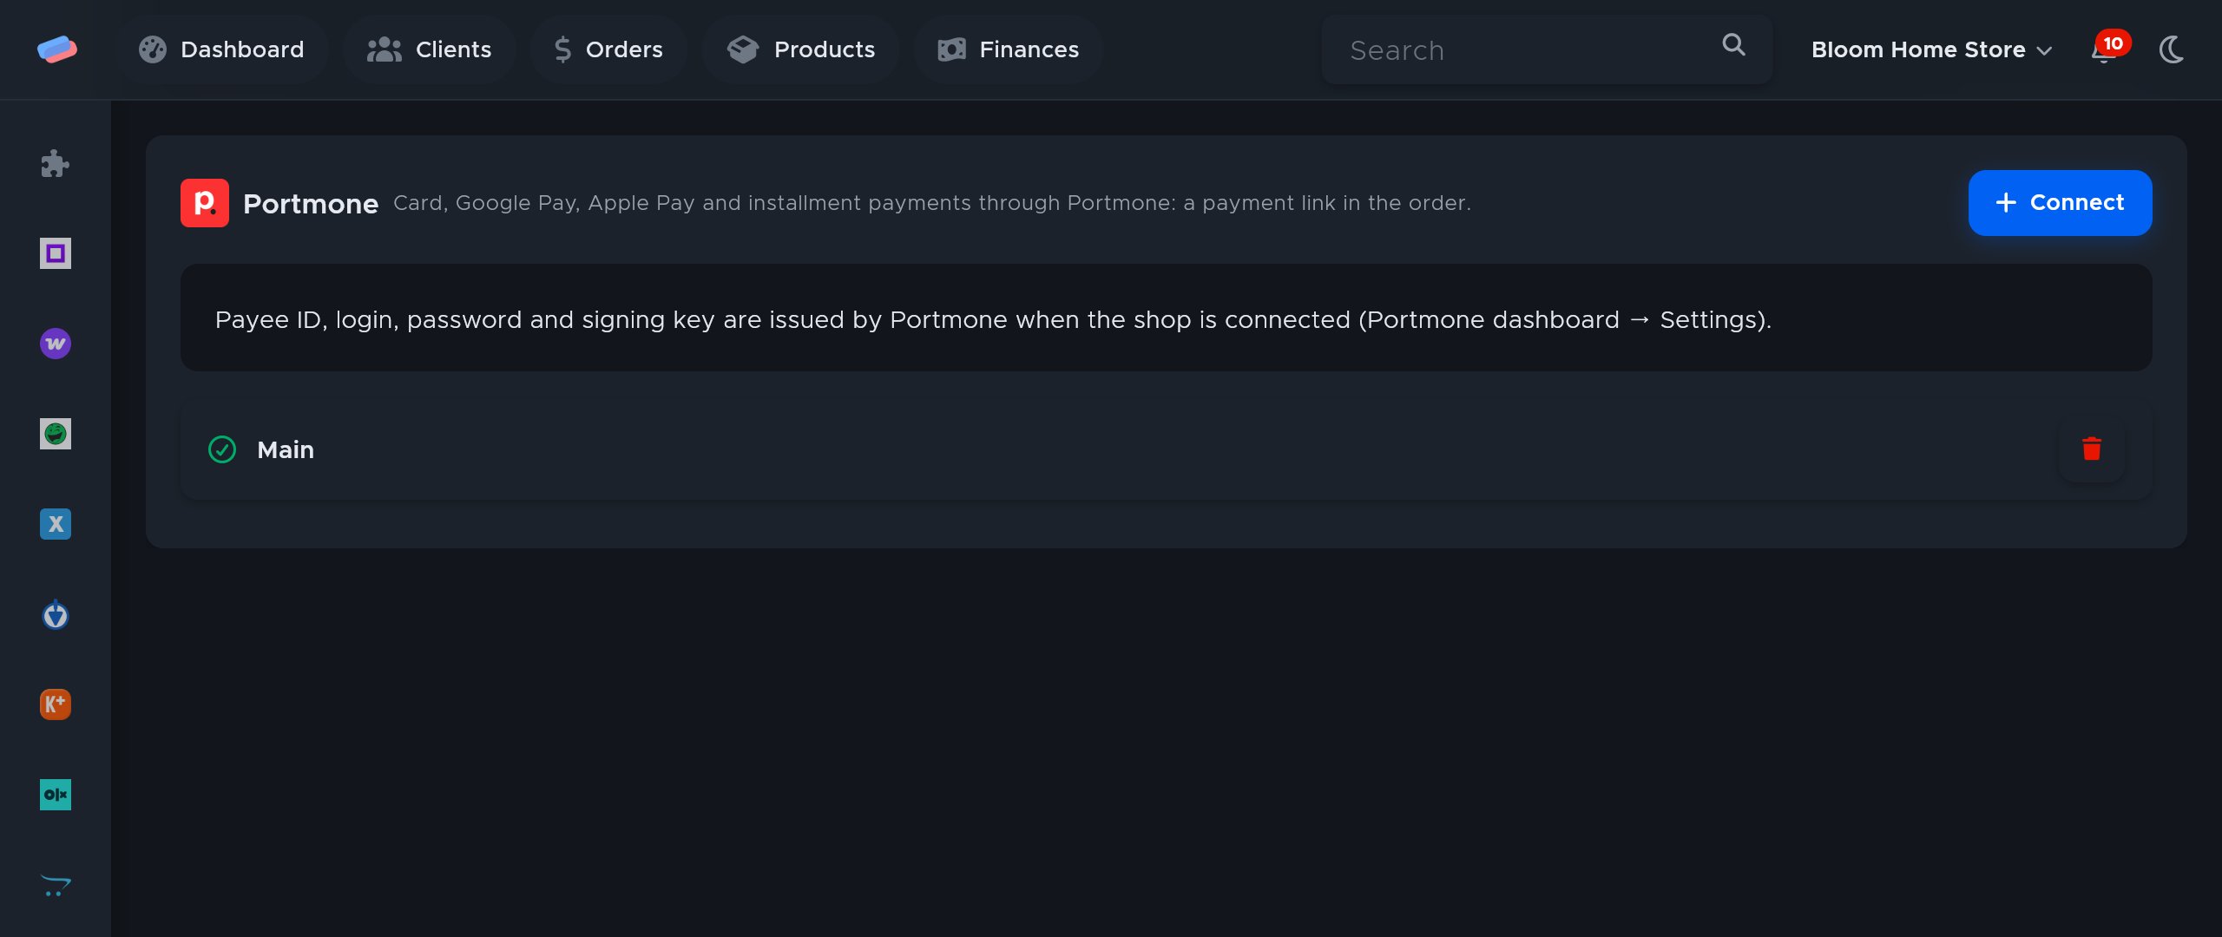Open the orange K+ icon in sidebar
Screen dimensions: 2222x937
56,704
